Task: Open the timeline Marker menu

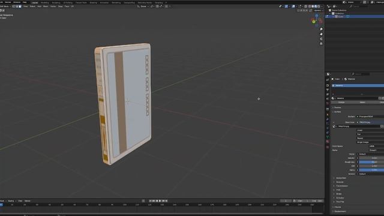Action: [28, 201]
